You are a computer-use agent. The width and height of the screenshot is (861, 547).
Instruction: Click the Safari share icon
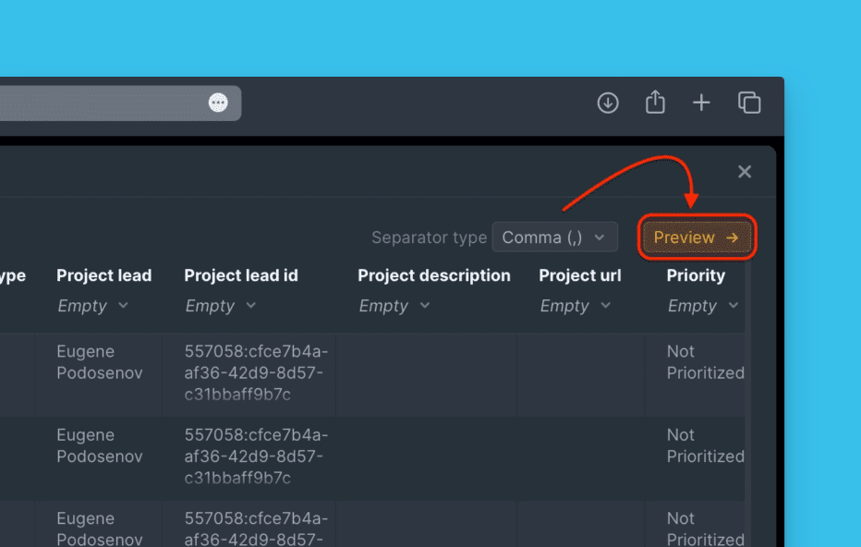point(655,103)
